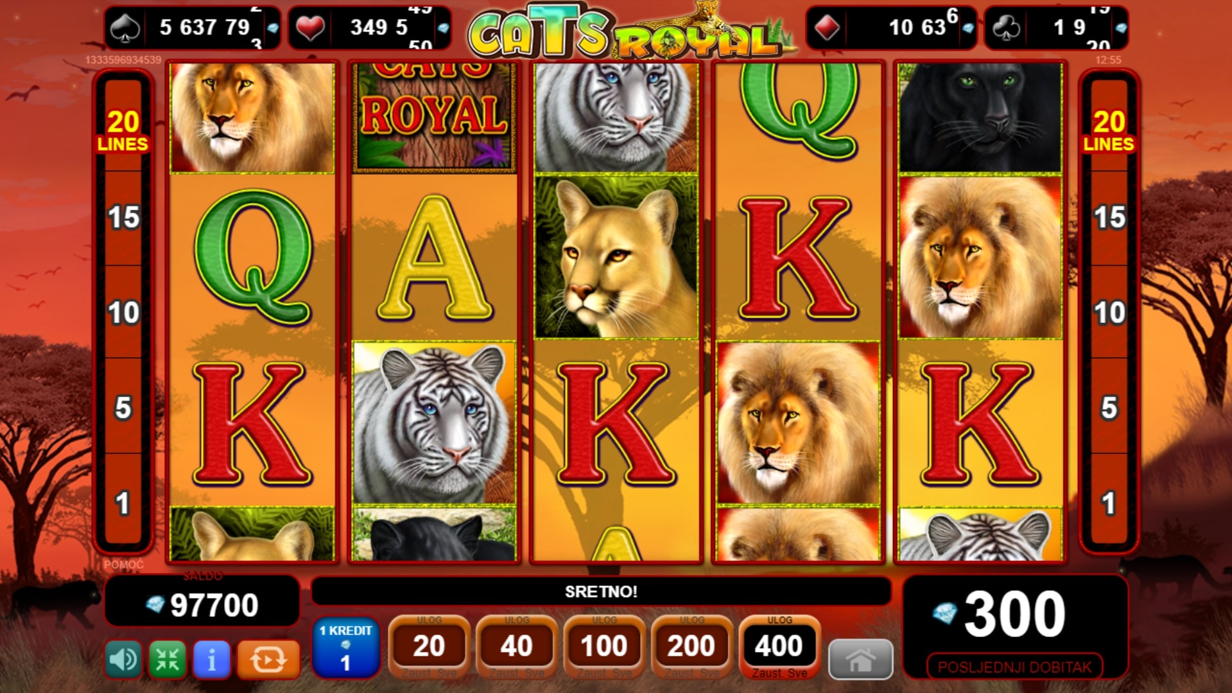Mute the game sound with speaker icon
This screenshot has height=693, width=1232.
pyautogui.click(x=123, y=660)
